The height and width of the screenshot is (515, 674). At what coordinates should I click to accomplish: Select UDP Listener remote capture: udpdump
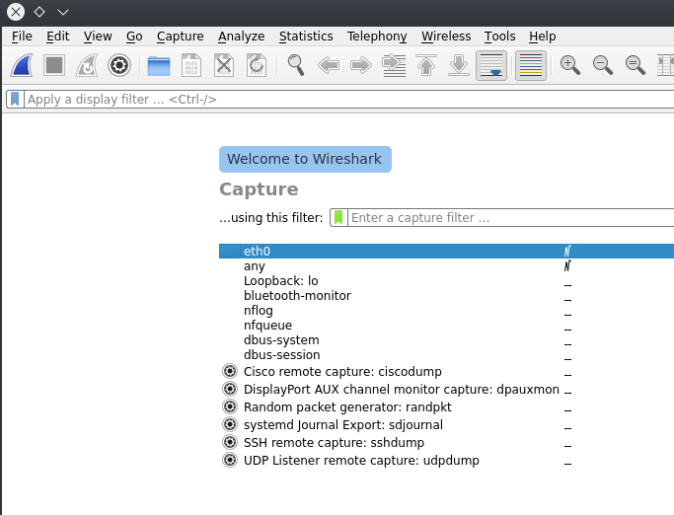447,461
